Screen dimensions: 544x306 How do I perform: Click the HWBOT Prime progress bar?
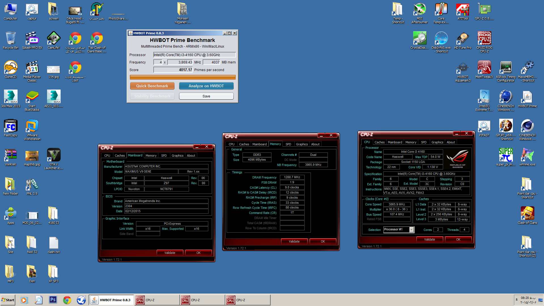click(183, 77)
